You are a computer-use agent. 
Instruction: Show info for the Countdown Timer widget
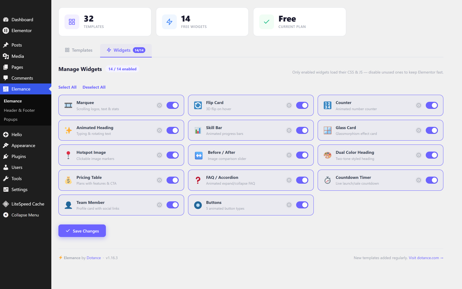tap(419, 180)
